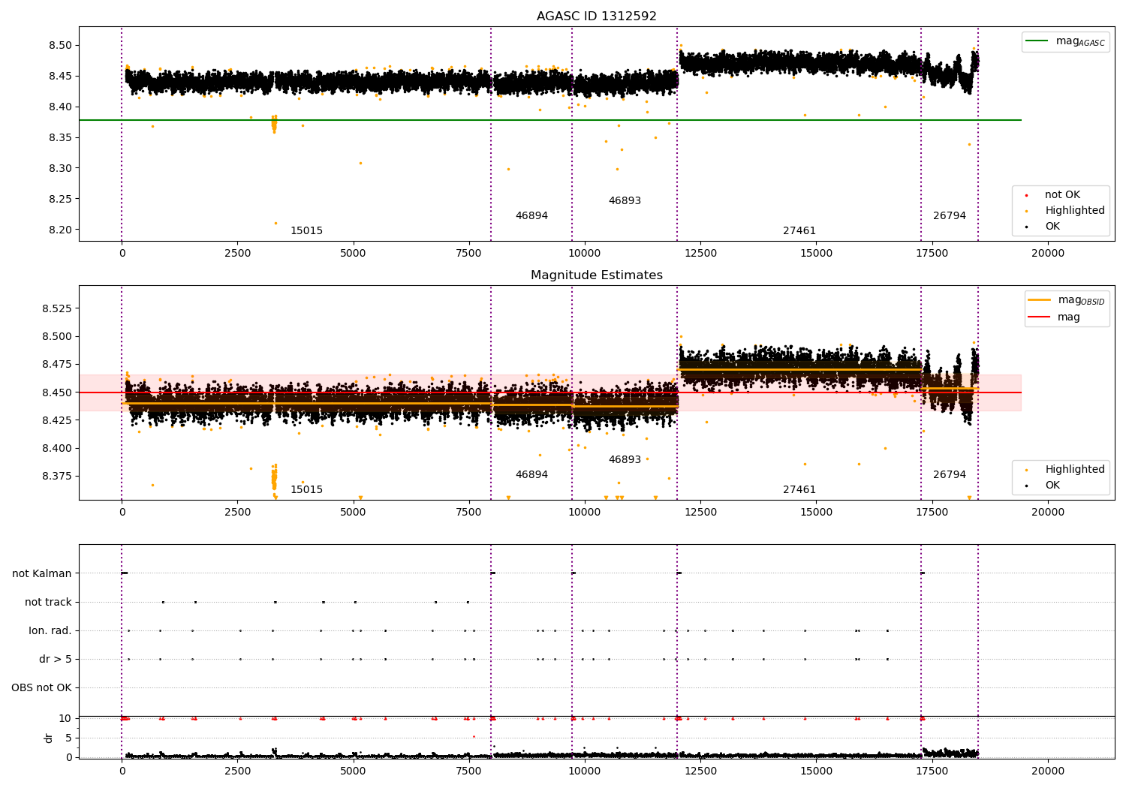Click 'OK' in the Magnitude Estimates legend
This screenshot has height=788, width=1126.
pyautogui.click(x=1043, y=486)
